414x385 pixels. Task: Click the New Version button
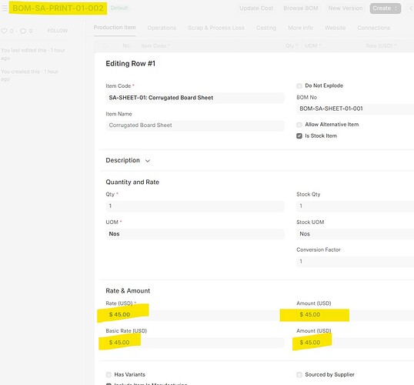346,8
